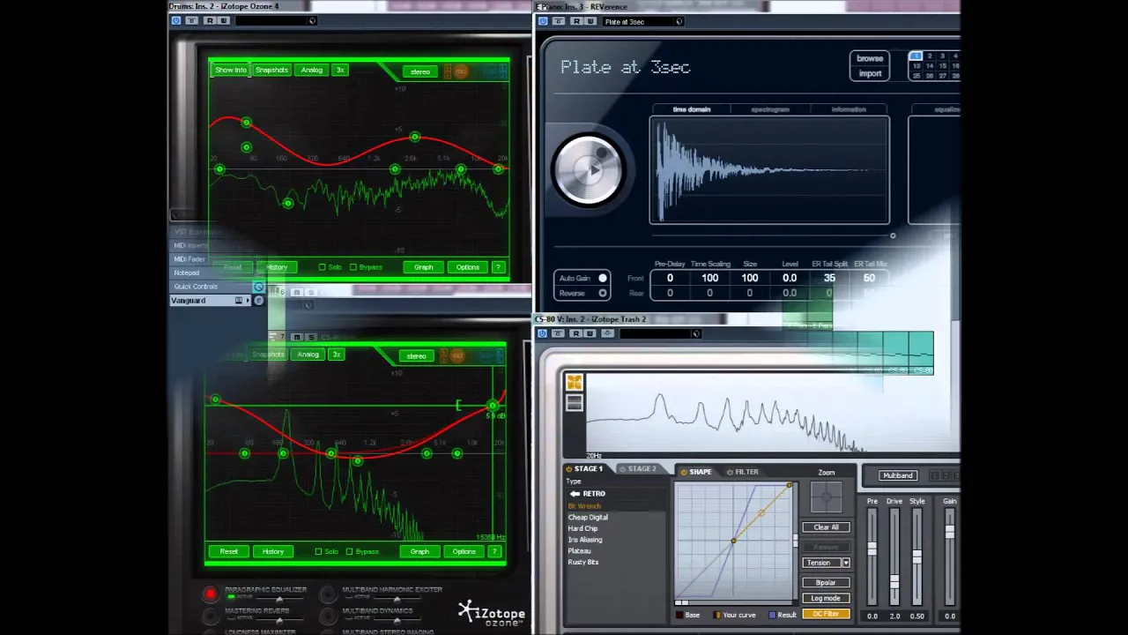Select Stage 1 tab in Trash 2
The image size is (1128, 635).
pyautogui.click(x=585, y=469)
